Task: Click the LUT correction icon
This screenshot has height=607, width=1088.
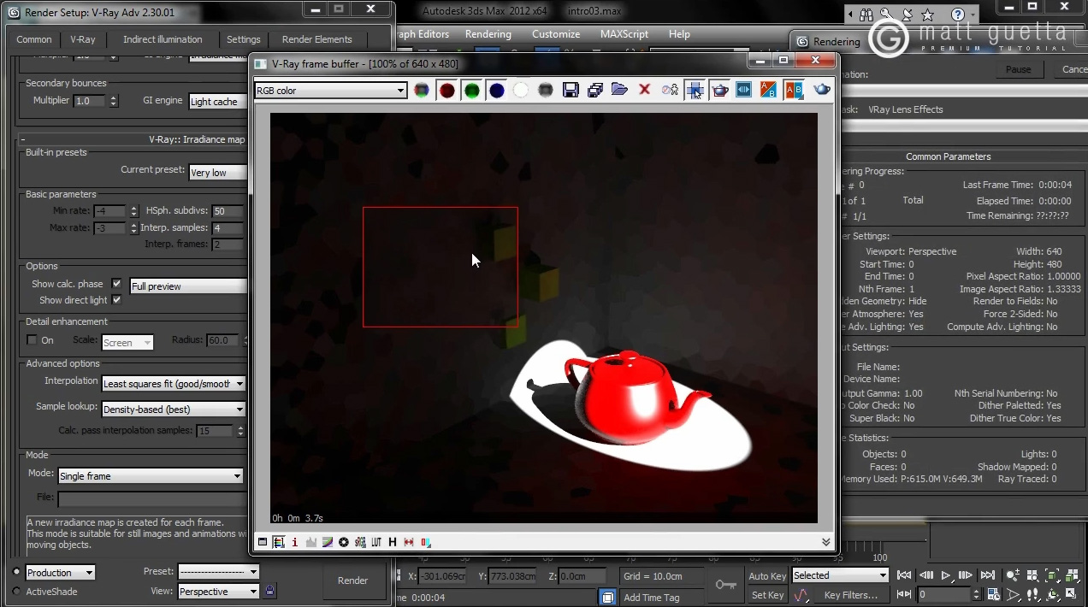Action: (x=376, y=542)
